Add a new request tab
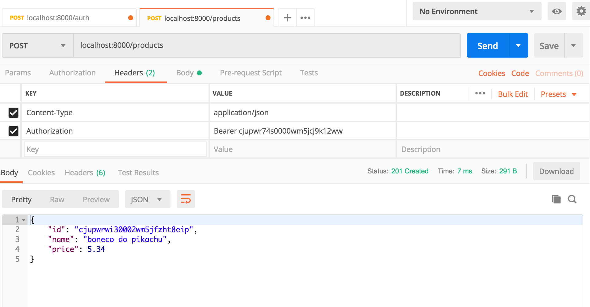The height and width of the screenshot is (307, 590). (287, 17)
